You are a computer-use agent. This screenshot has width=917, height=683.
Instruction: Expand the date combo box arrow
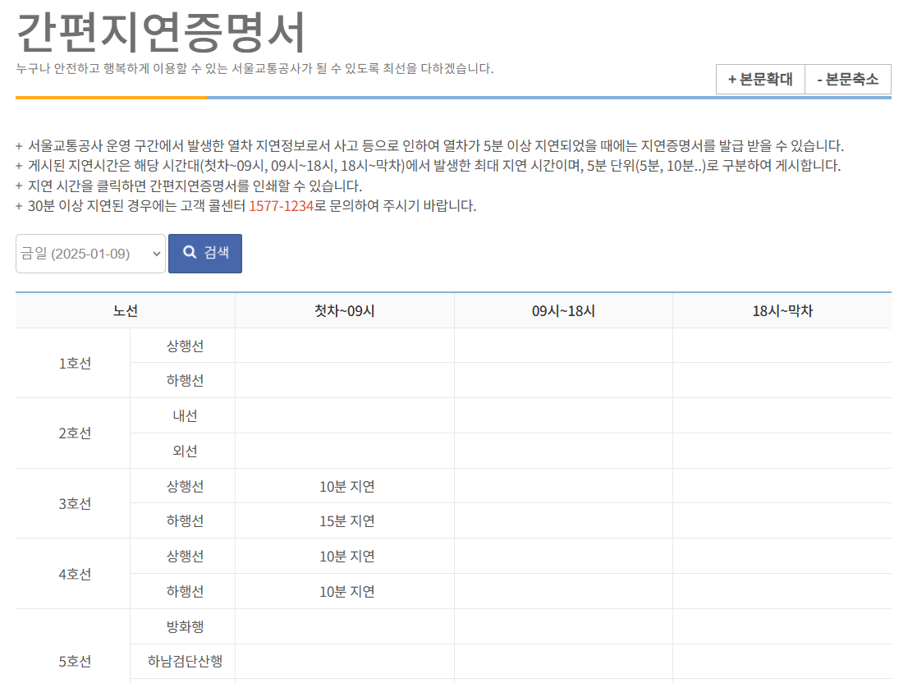point(154,254)
